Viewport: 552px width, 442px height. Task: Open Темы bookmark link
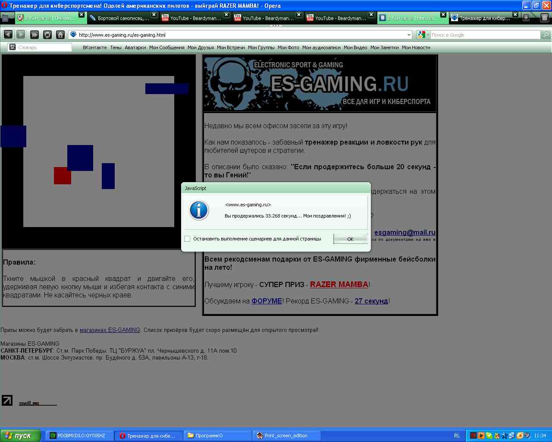coord(116,47)
